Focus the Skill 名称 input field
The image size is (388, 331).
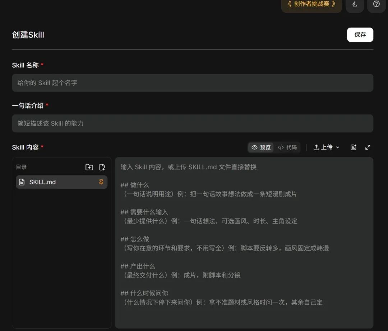point(193,83)
